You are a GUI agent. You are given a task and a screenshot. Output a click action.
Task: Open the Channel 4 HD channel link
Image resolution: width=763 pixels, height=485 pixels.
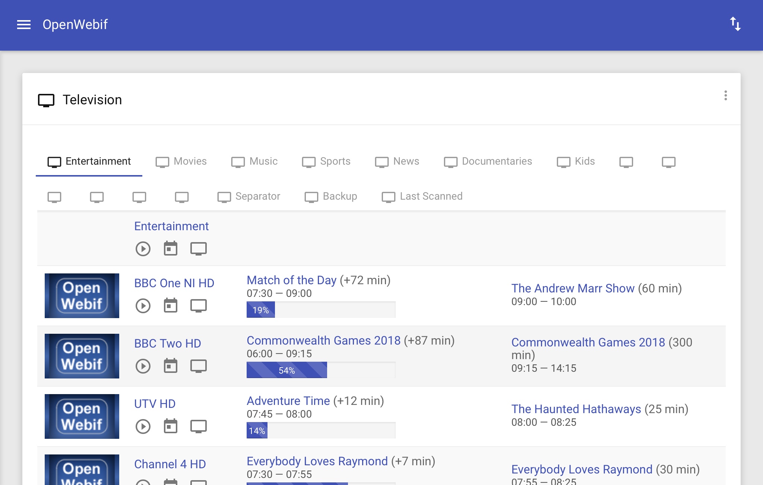(170, 464)
